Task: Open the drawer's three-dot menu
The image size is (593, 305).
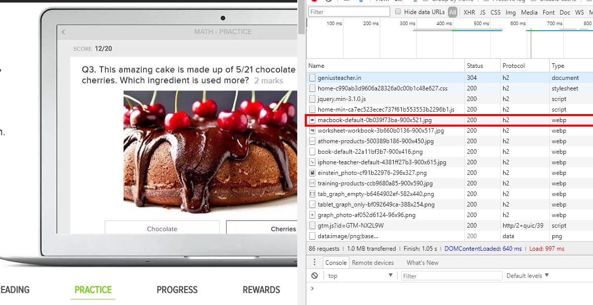Action: 314,263
